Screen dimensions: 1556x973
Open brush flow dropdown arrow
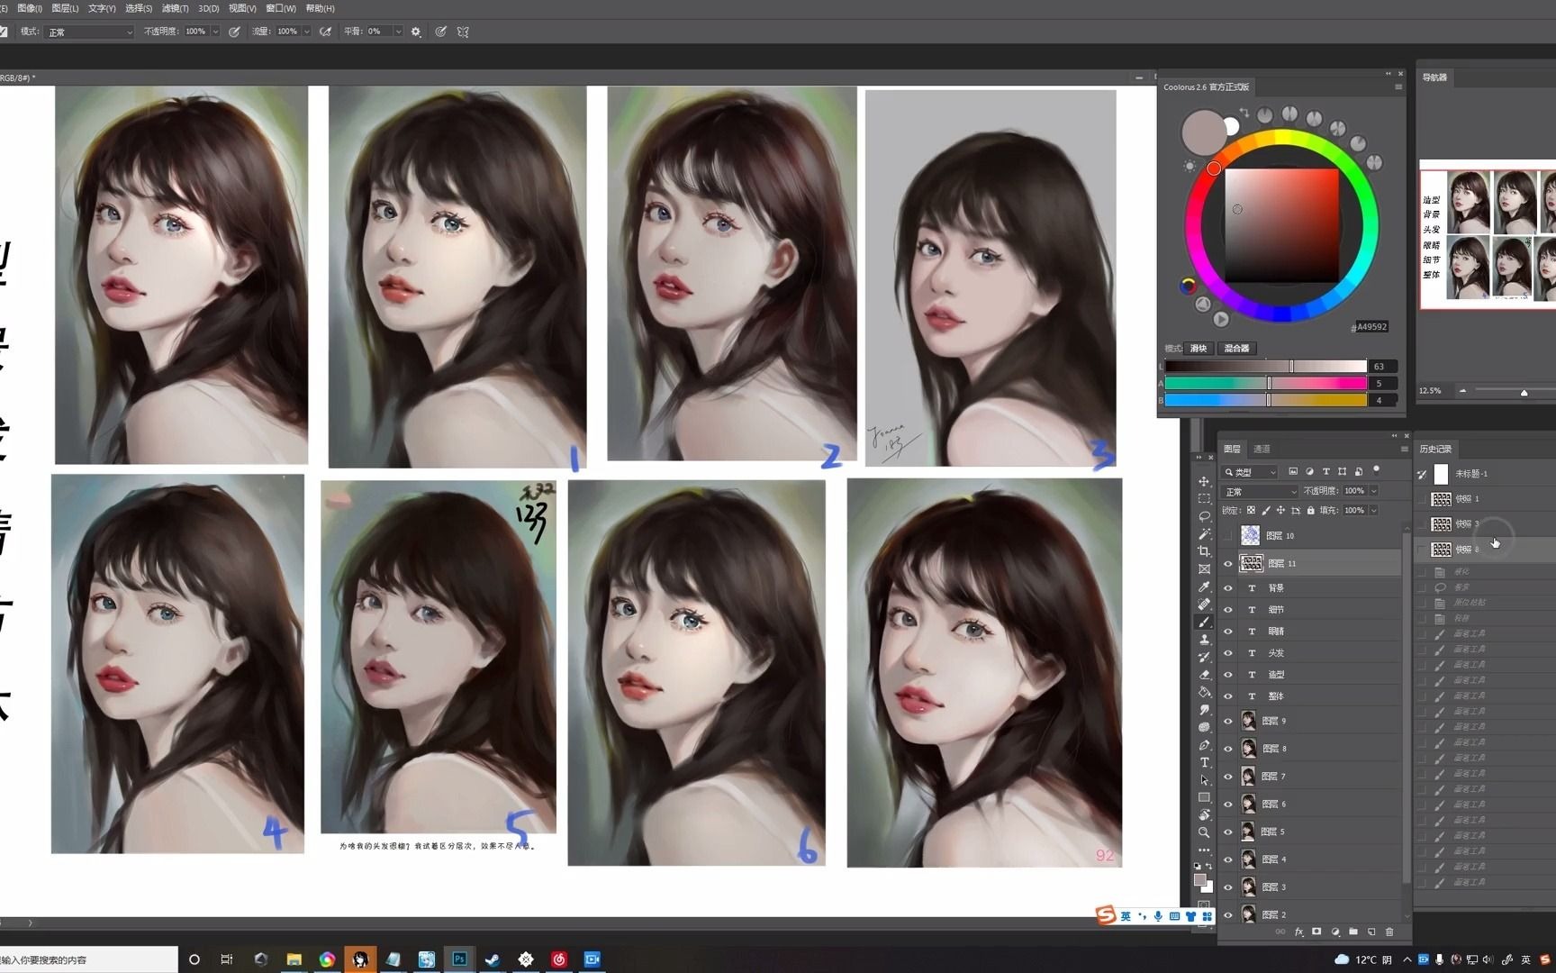(307, 32)
